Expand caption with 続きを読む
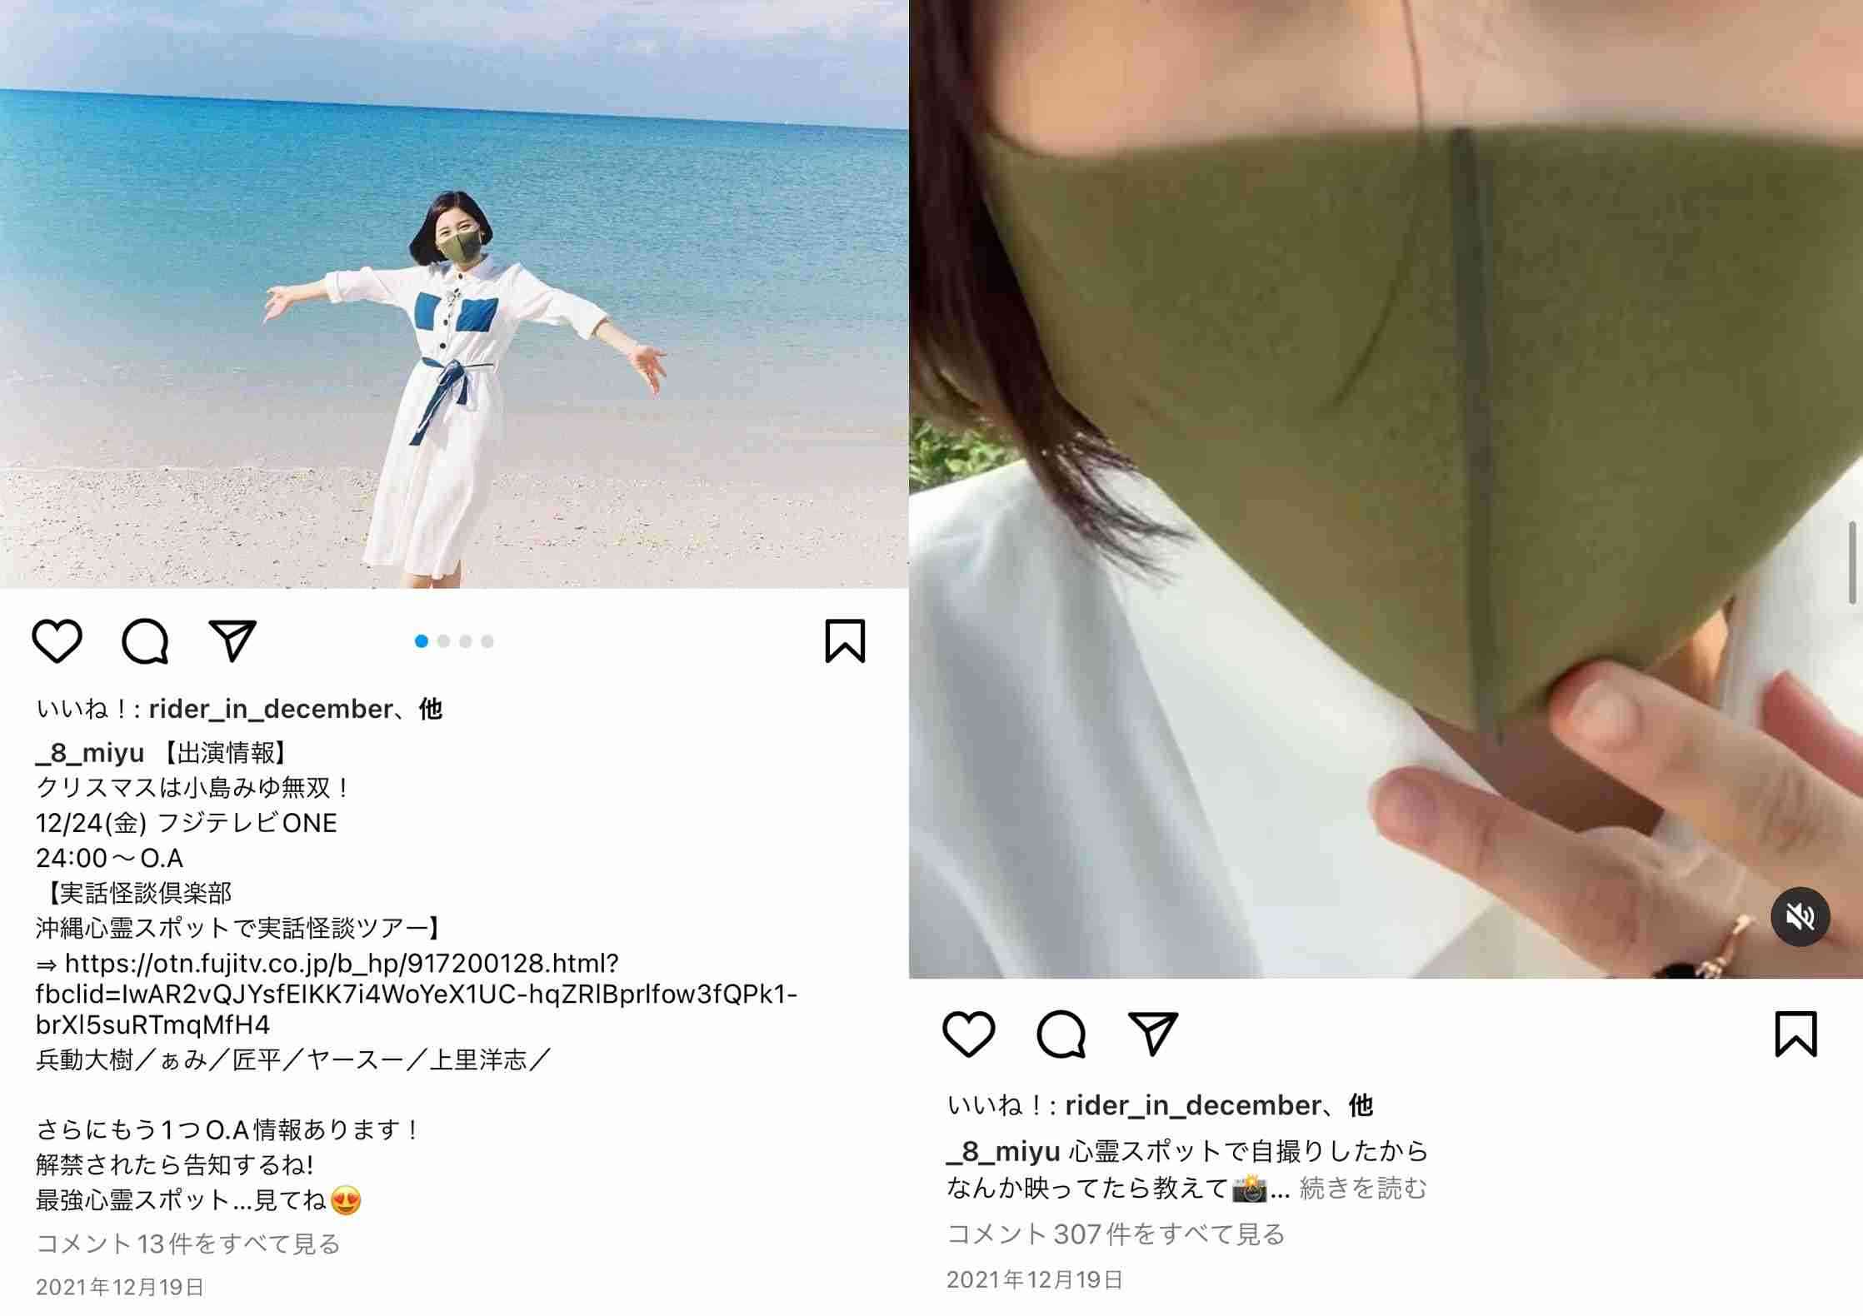The image size is (1863, 1316). (1363, 1188)
